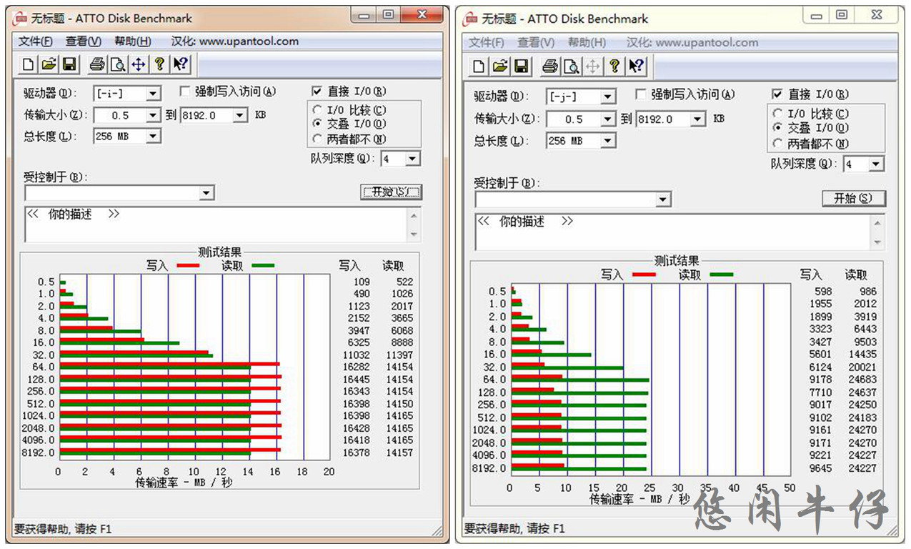Click context help pointer icon in left window
Viewport: 911px width, 549px height.
click(181, 64)
